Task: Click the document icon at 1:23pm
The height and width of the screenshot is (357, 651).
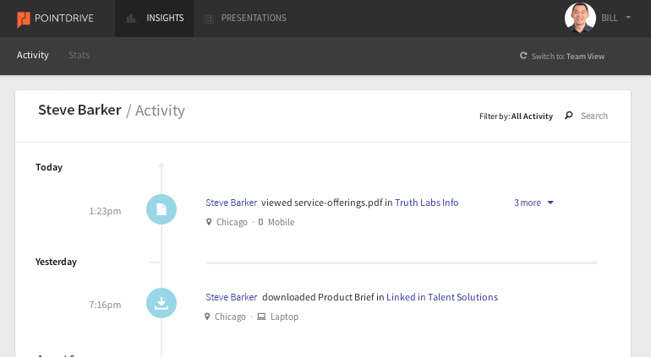Action: 161,209
